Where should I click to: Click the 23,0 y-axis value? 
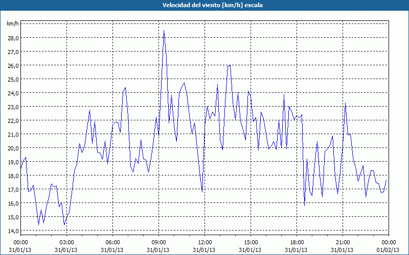[x=13, y=107]
